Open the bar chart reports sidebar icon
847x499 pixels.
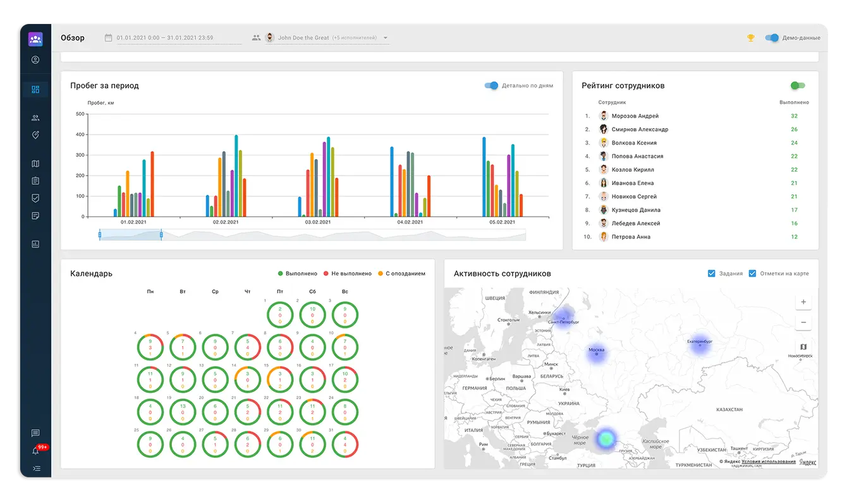(x=35, y=244)
